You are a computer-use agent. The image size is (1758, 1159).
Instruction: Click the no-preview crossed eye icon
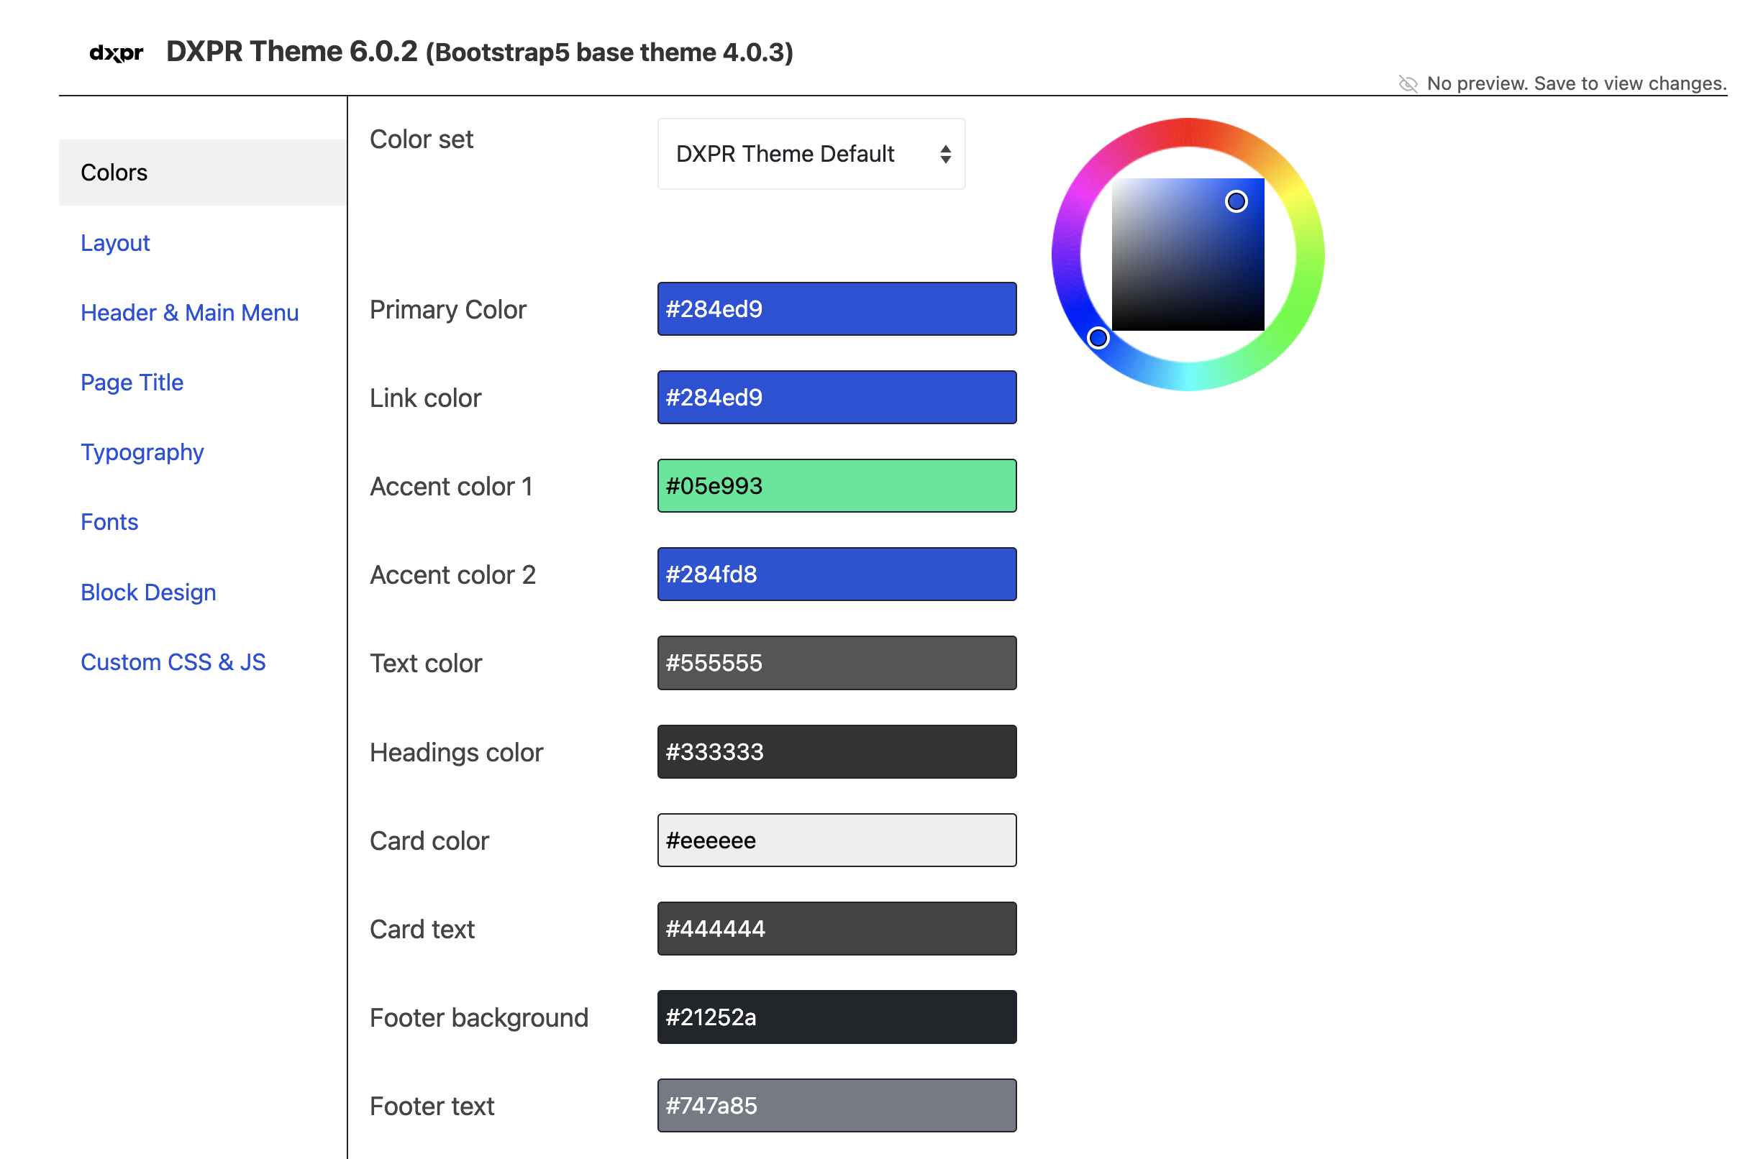1407,83
